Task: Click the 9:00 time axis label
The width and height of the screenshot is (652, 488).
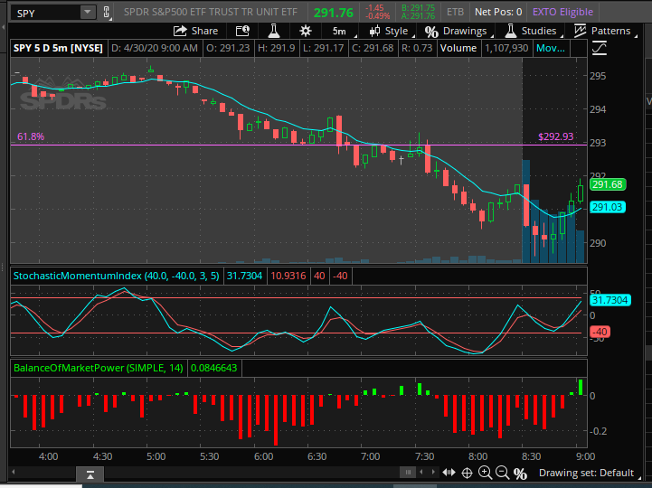Action: point(585,456)
